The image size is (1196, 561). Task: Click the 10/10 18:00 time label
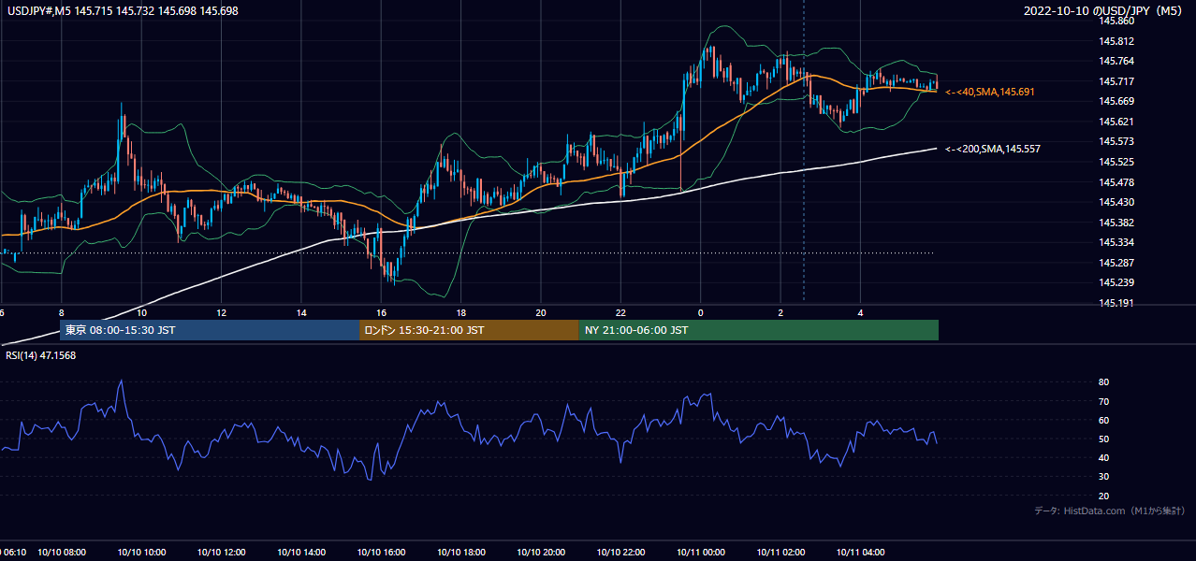coord(461,553)
